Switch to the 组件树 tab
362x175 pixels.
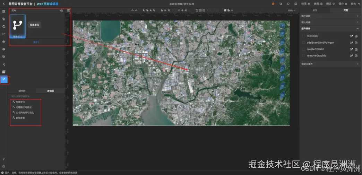22,91
